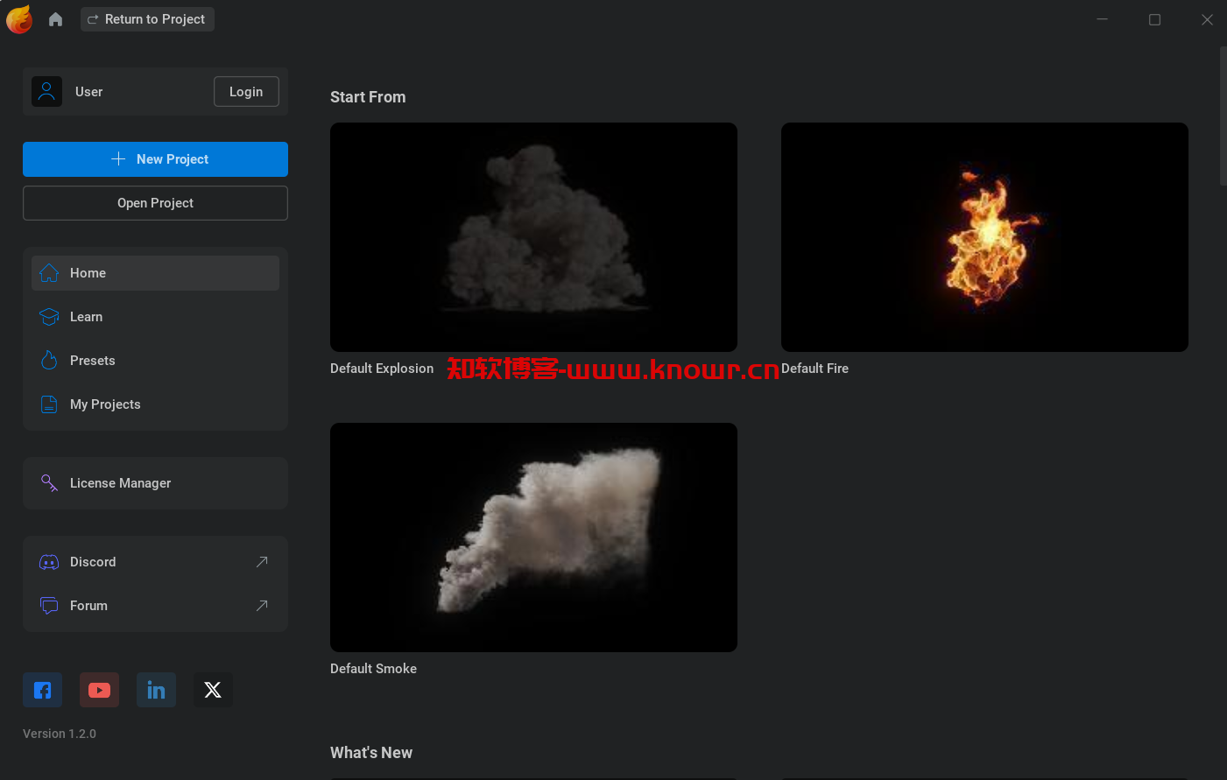Click the Forum chat bubble icon
This screenshot has width=1227, height=780.
coord(49,606)
